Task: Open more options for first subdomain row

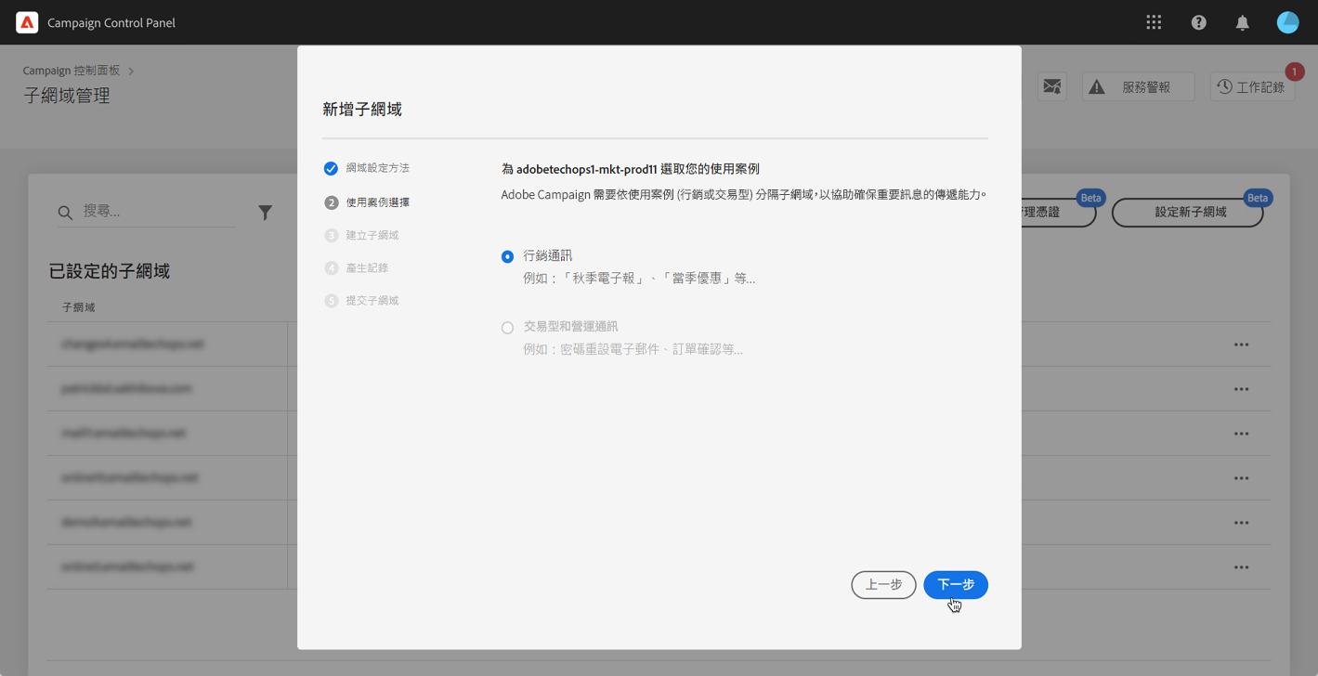Action: pos(1241,344)
